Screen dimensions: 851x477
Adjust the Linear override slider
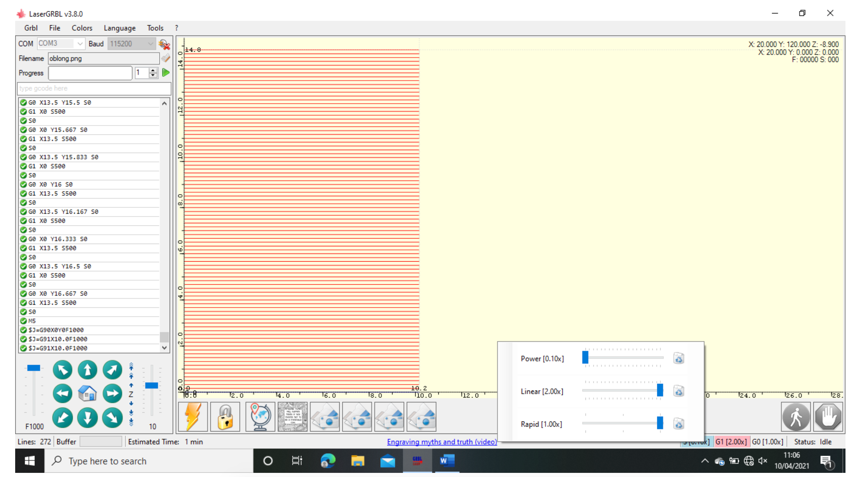pos(623,390)
